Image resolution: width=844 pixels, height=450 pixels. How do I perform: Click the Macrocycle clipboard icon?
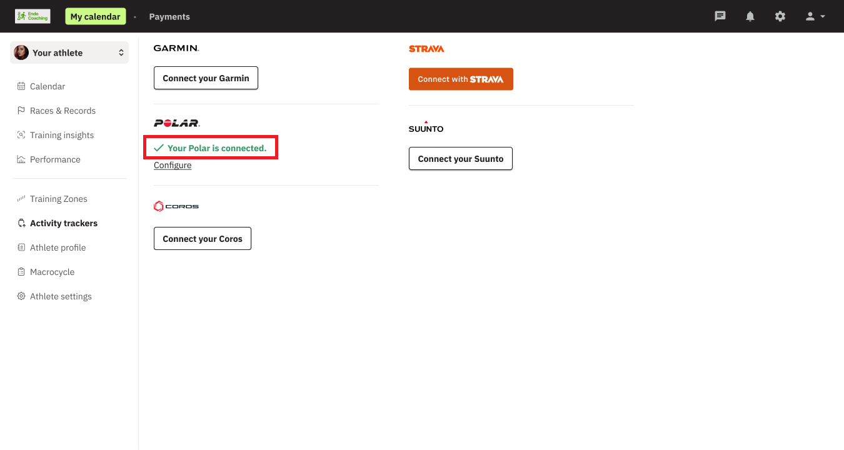coord(21,272)
